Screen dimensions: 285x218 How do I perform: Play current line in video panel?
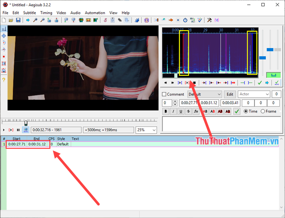pos(11,130)
